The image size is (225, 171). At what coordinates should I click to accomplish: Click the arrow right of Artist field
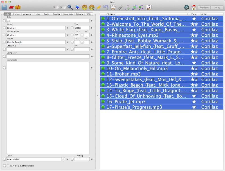coord(68,28)
